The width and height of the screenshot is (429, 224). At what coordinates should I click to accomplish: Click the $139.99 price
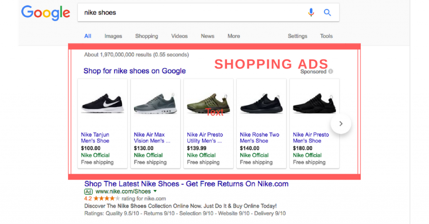point(197,148)
